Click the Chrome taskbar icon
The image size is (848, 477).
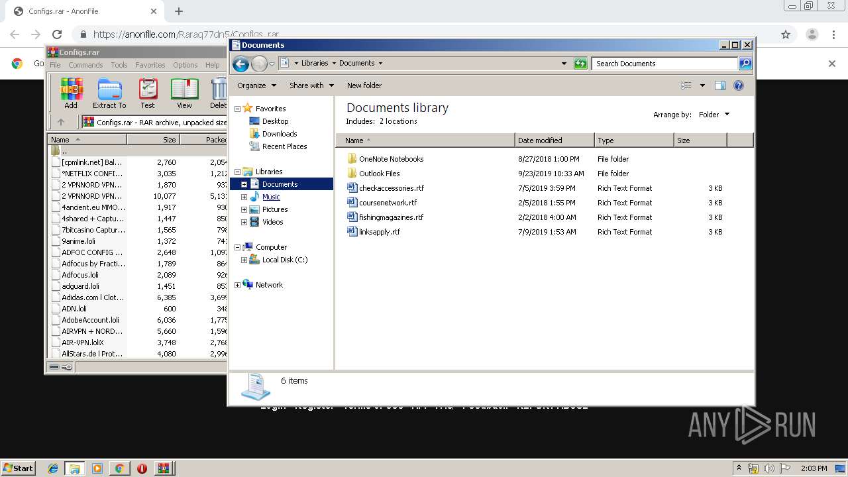(119, 468)
